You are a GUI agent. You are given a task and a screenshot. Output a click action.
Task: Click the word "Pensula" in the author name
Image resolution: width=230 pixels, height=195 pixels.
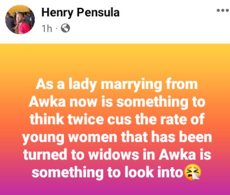coord(98,12)
